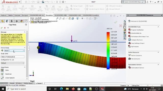Image resolution: width=163 pixels, height=91 pixels.
Task: Click the red cancel X in the viewport corner
Action: coord(120,26)
